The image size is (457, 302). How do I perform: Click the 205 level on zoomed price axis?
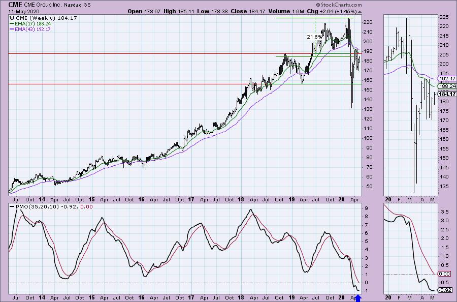(445, 54)
